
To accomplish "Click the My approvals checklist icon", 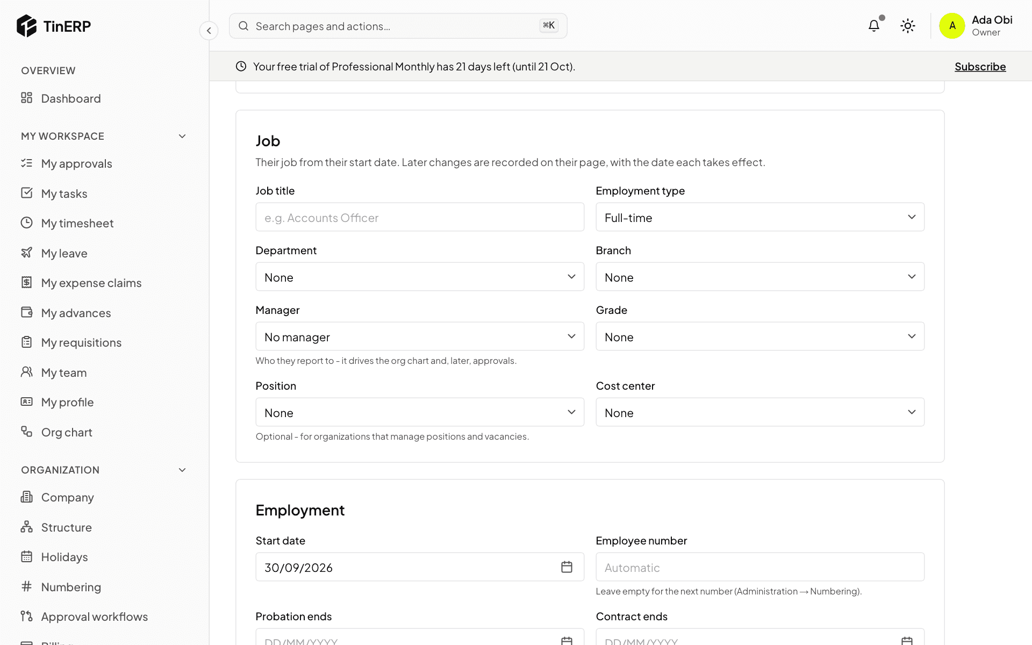I will tap(27, 163).
